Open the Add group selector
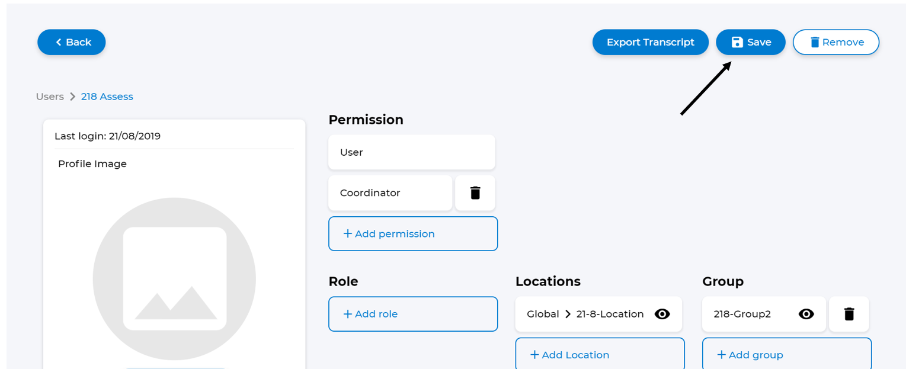The image size is (906, 369). click(786, 354)
